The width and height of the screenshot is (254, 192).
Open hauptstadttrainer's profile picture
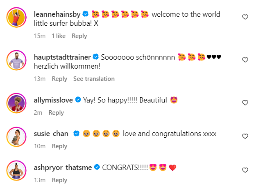pos(16,60)
